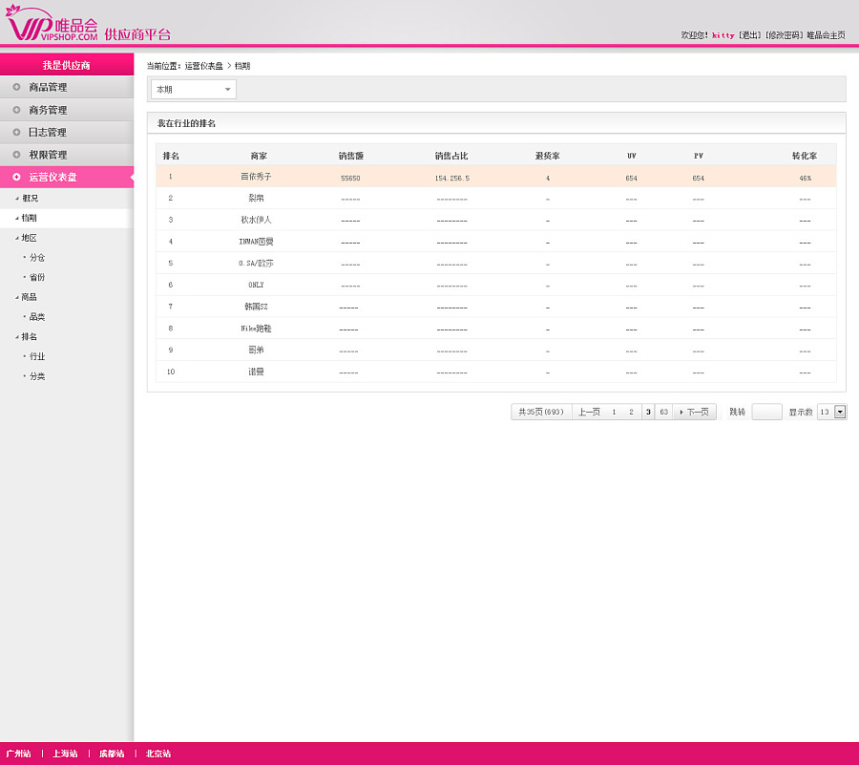Click the 商家 column header
The width and height of the screenshot is (859, 765).
(x=259, y=156)
